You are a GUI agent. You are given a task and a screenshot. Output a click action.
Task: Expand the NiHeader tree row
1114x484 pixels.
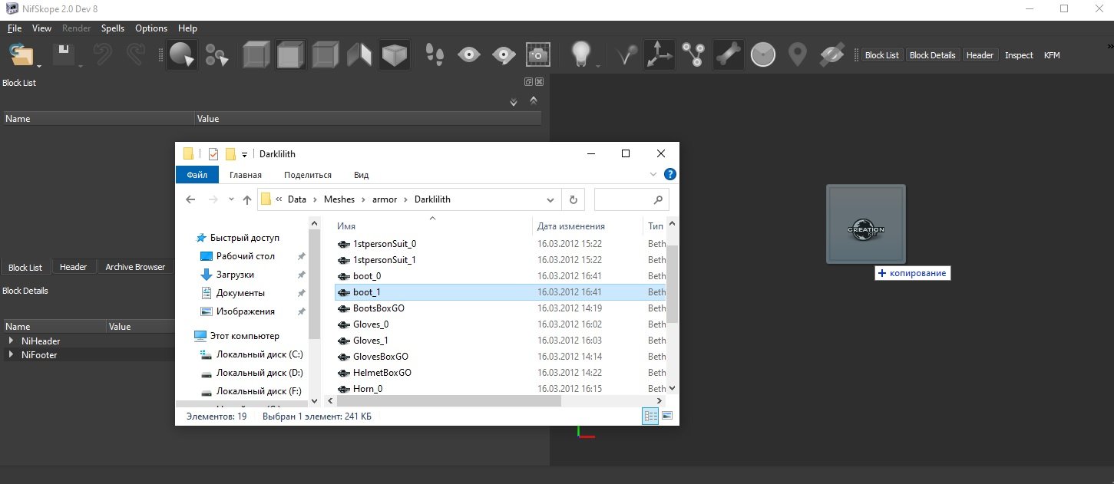coord(11,341)
